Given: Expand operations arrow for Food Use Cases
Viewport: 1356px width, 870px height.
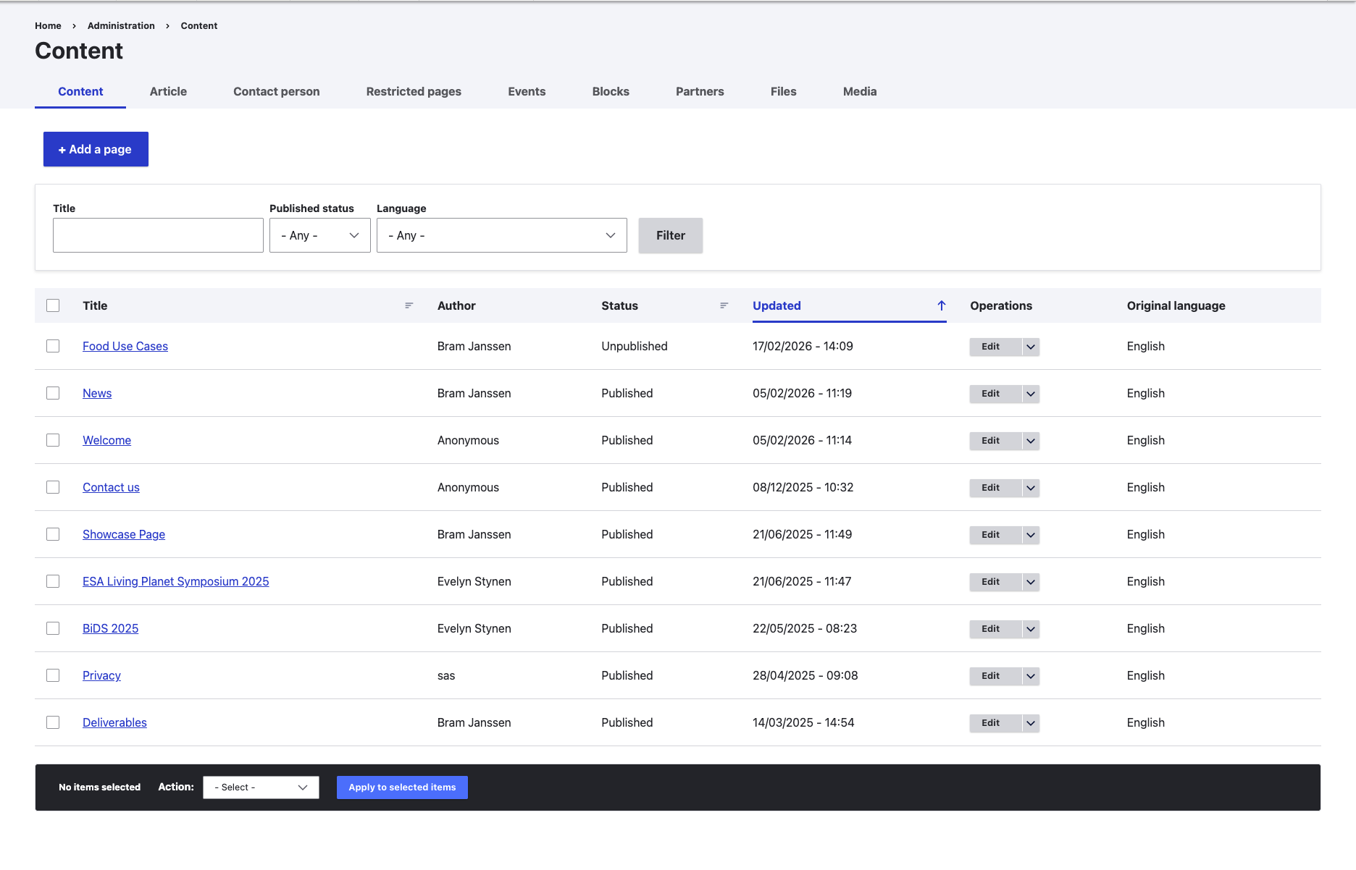Looking at the screenshot, I should point(1031,347).
